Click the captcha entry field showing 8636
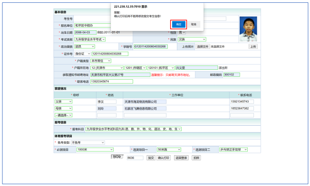 coord(135,158)
